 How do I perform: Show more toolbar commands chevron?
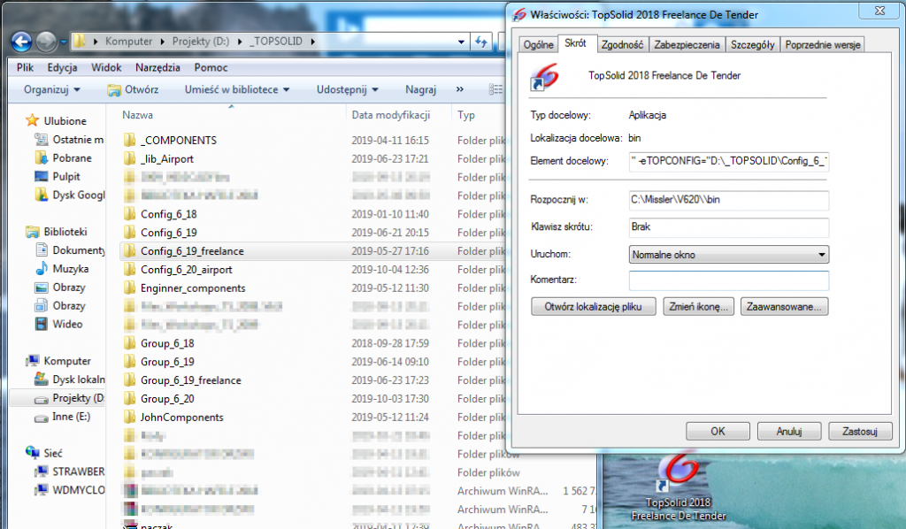tap(460, 89)
